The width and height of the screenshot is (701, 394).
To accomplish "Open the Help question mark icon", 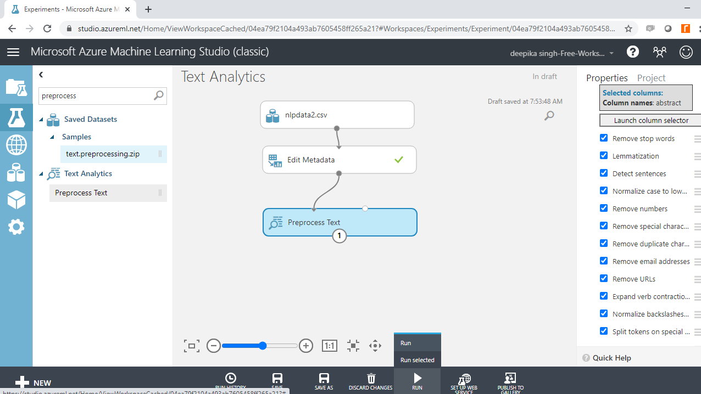I will [633, 52].
